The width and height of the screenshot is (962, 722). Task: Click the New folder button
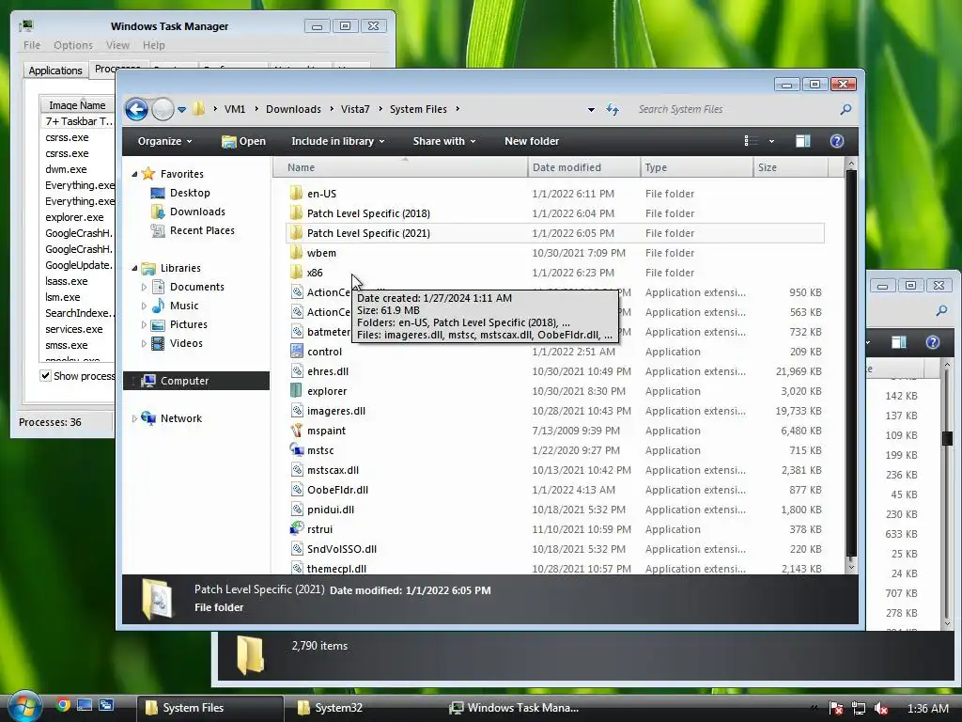[x=532, y=141]
